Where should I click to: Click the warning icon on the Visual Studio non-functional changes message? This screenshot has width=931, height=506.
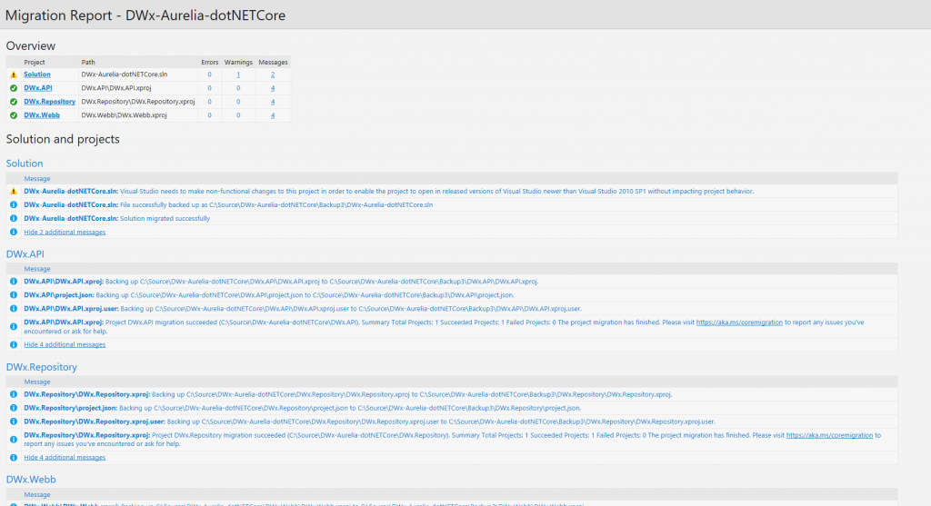coord(14,192)
